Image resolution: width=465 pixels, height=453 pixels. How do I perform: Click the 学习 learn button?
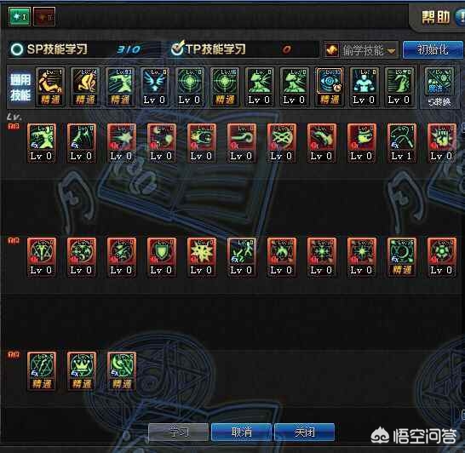pos(178,433)
